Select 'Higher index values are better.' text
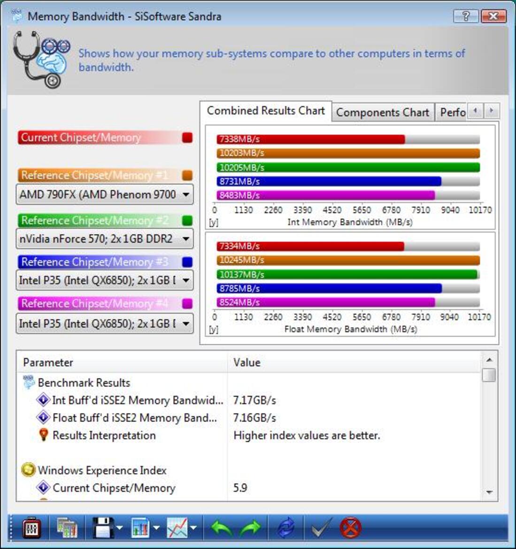This screenshot has width=516, height=549. tap(307, 435)
